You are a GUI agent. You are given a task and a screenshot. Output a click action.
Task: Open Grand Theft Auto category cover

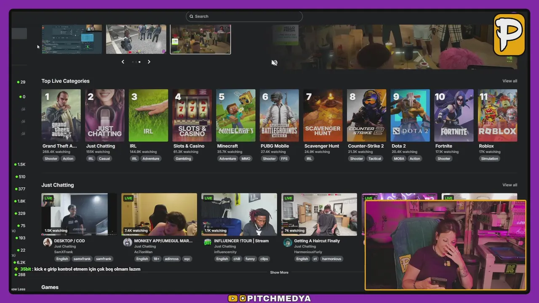pos(61,115)
